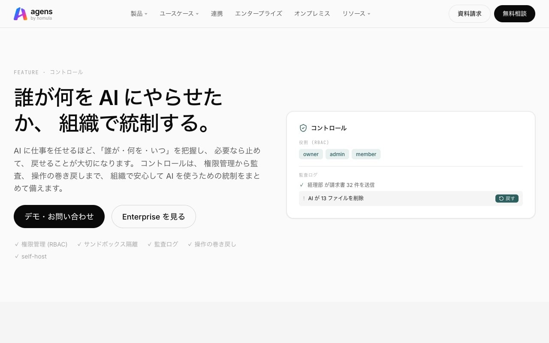Click the デモ・お問い合わせ button
This screenshot has height=343, width=549.
pos(59,217)
